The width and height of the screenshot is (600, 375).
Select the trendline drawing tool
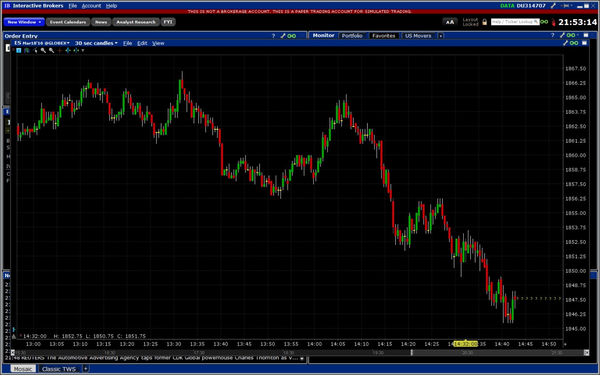tap(35, 50)
